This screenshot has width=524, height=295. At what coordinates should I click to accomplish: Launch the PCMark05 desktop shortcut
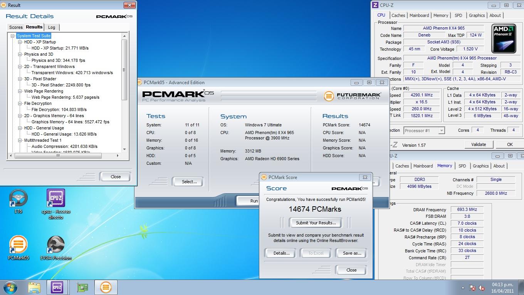18,248
